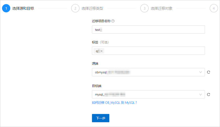
Task: Go to the 选择迁移类型 step label
Action: coord(92,9)
